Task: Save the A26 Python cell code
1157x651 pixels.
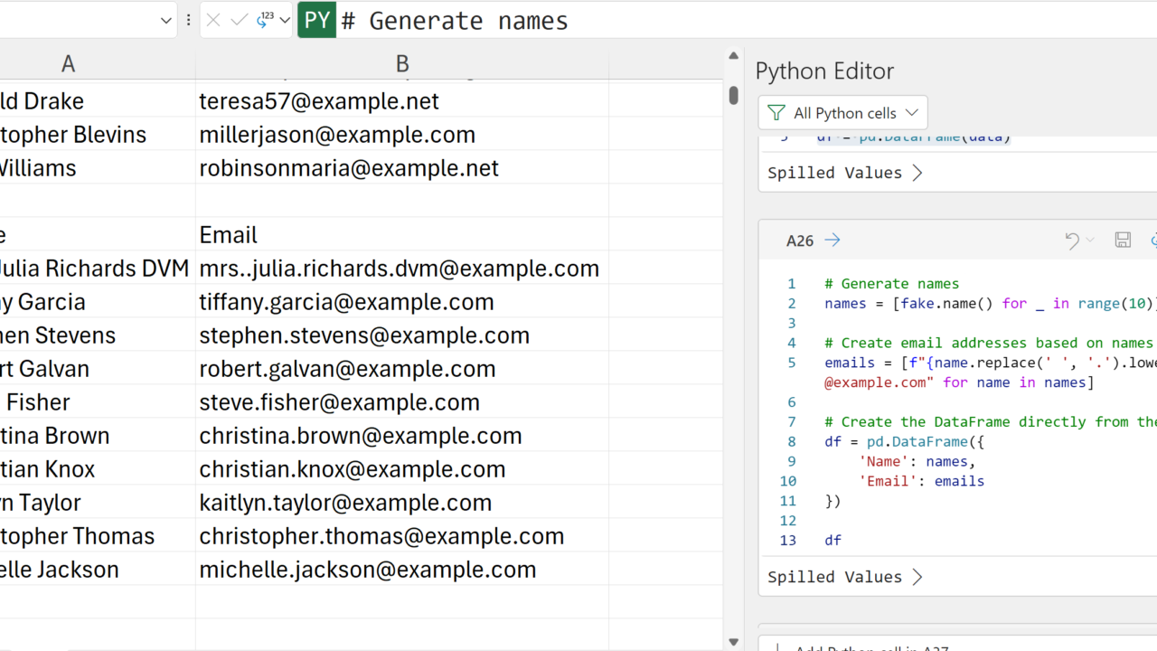Action: 1123,240
